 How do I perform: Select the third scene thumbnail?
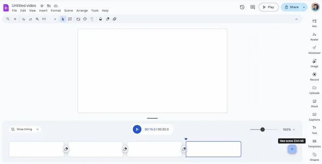coord(154,149)
